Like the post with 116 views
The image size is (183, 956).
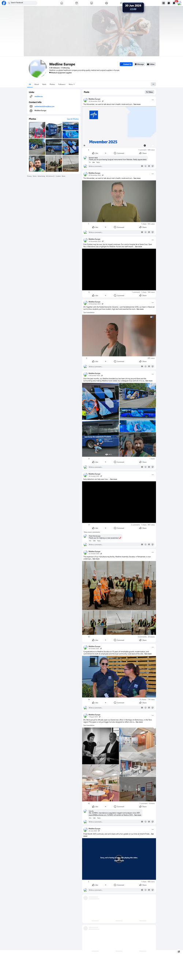(x=96, y=703)
